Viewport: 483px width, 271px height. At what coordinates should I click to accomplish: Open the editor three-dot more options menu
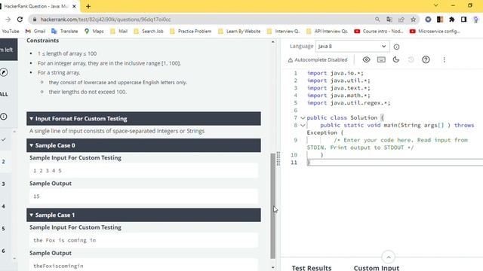pos(444,59)
